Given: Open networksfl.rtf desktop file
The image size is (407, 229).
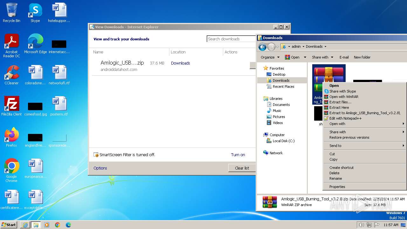Looking at the screenshot, I should pyautogui.click(x=59, y=75).
